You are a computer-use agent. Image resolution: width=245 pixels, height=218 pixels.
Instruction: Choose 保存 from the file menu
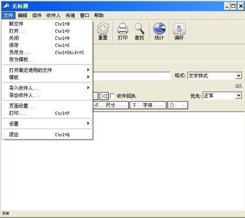(x=47, y=45)
